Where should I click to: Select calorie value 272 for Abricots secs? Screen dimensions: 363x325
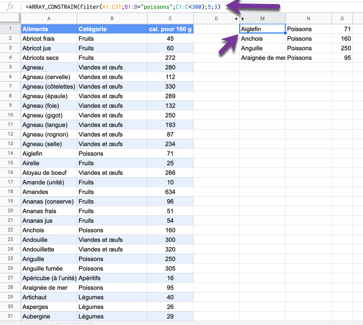pos(170,58)
